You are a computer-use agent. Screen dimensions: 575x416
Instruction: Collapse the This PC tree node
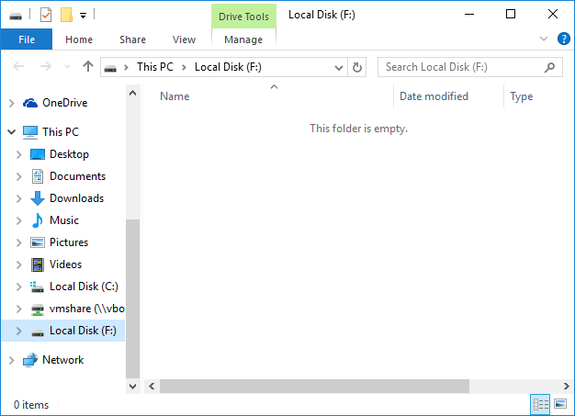click(11, 131)
